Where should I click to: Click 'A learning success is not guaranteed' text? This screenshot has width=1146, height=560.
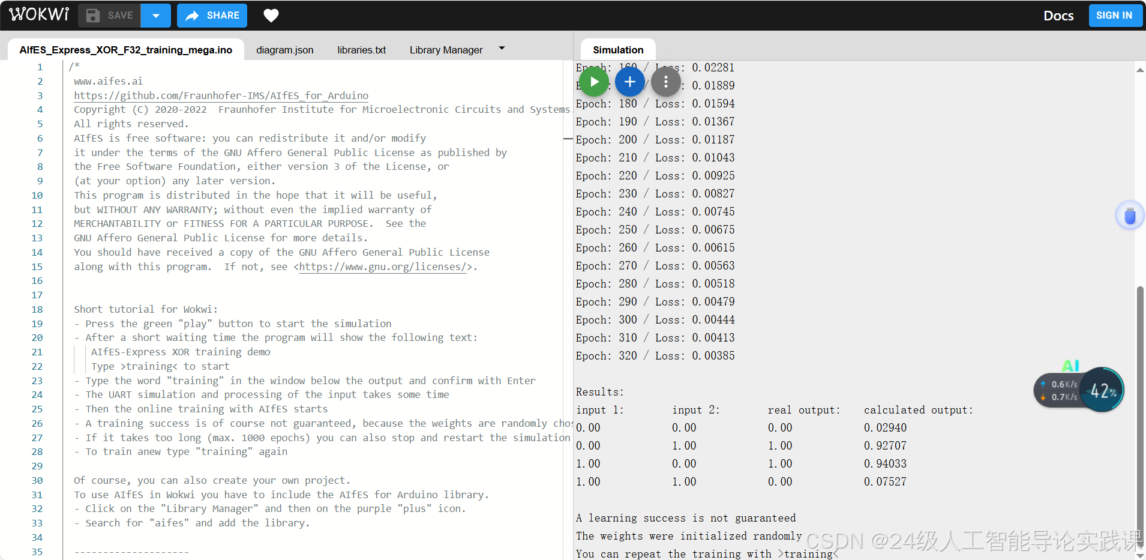click(x=686, y=518)
